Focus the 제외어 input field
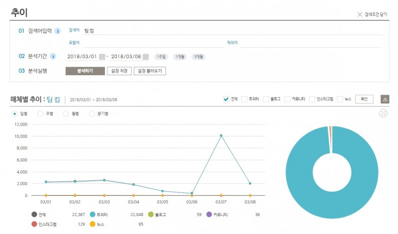The width and height of the screenshot is (398, 234). [311, 43]
